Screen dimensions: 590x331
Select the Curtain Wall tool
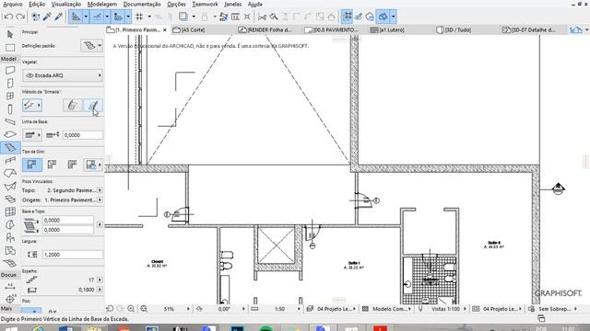pos(10,211)
